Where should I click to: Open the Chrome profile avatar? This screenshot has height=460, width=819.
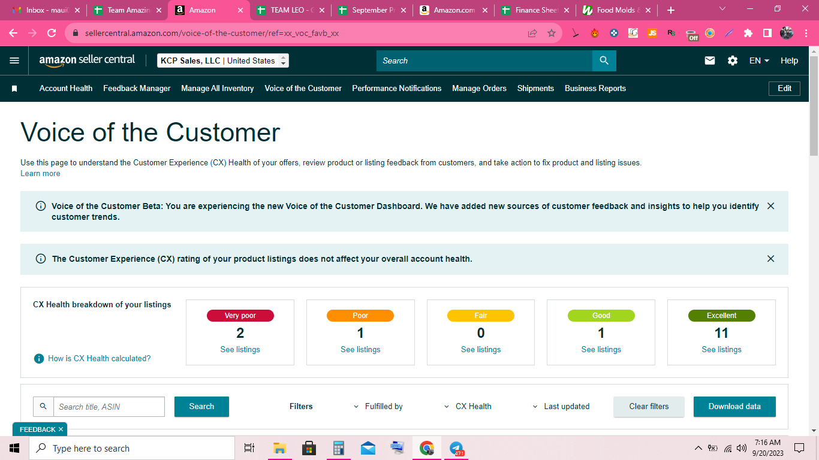tap(787, 34)
